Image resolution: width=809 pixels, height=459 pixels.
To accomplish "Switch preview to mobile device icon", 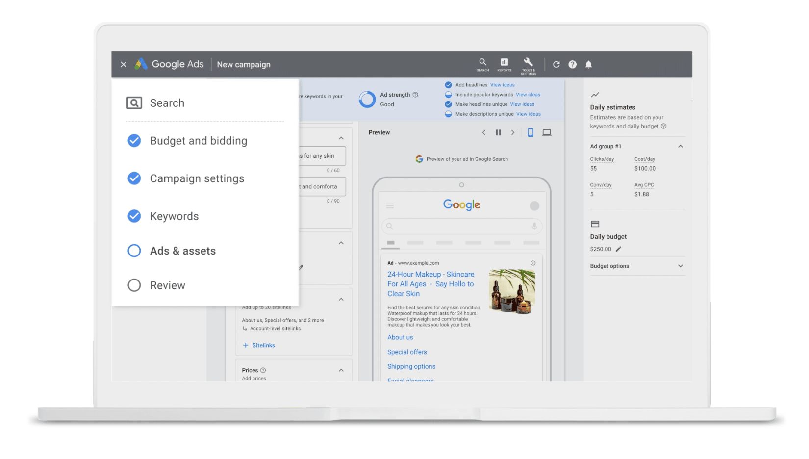I will [x=530, y=132].
